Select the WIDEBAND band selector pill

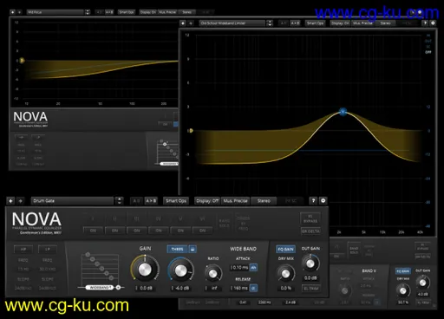(x=101, y=288)
